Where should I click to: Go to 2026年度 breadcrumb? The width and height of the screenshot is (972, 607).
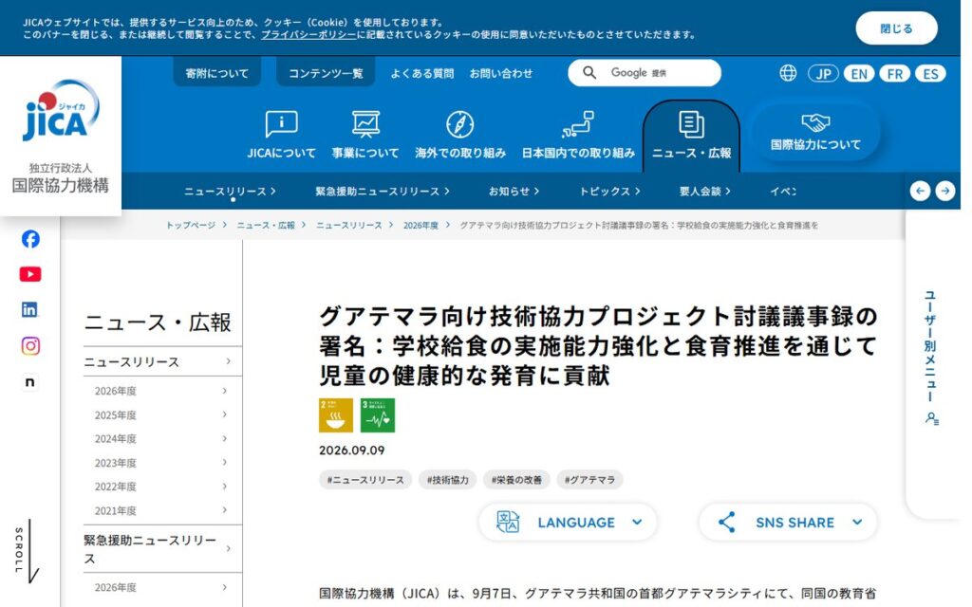421,226
